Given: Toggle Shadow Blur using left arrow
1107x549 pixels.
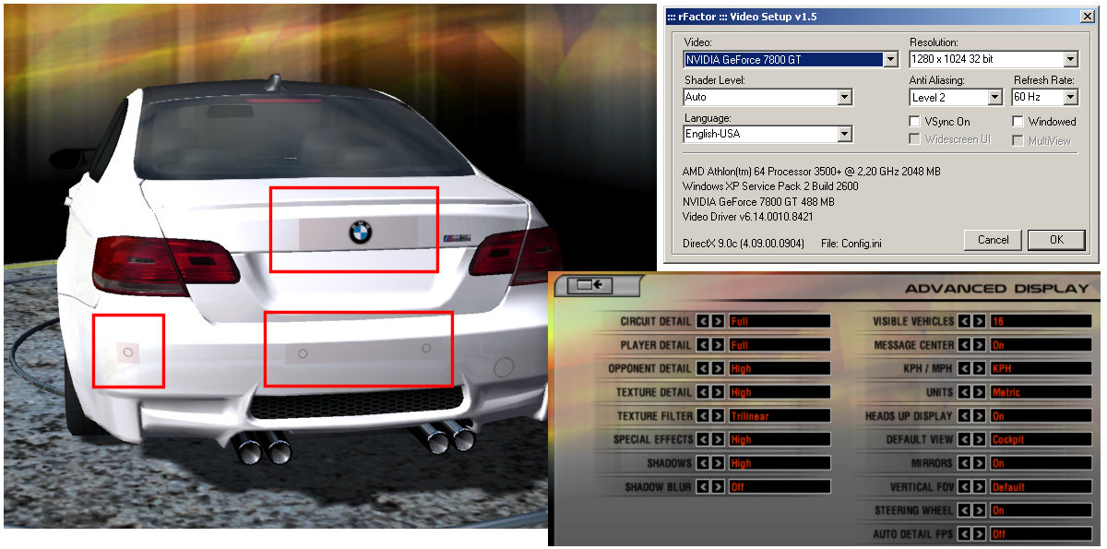Looking at the screenshot, I should point(703,486).
